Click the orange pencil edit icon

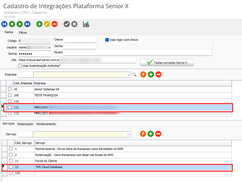click(47, 24)
